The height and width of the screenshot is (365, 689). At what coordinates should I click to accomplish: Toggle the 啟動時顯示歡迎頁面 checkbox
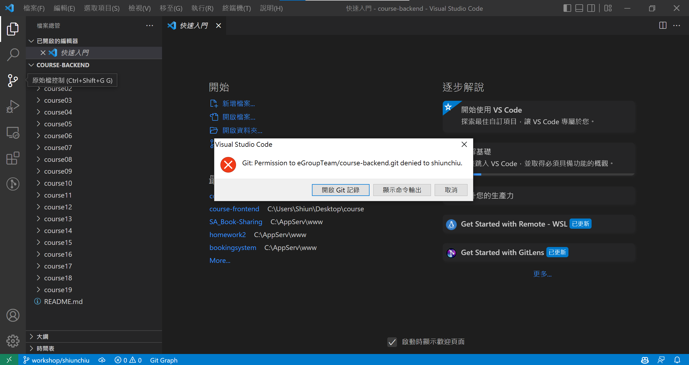(392, 342)
